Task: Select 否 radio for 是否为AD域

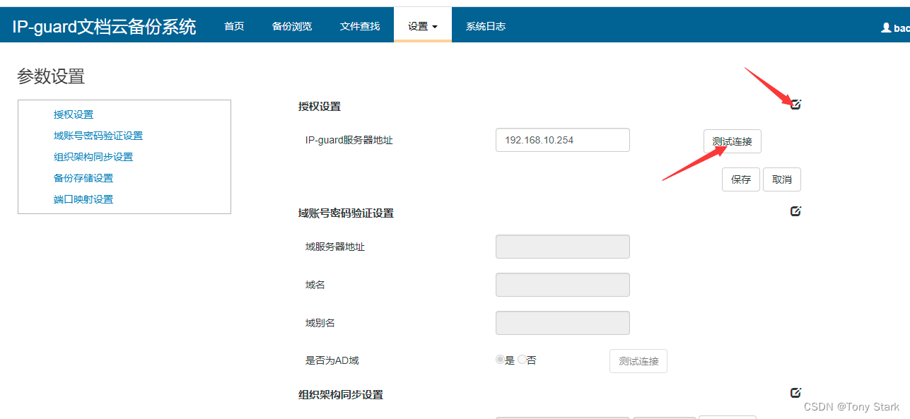Action: click(x=523, y=360)
